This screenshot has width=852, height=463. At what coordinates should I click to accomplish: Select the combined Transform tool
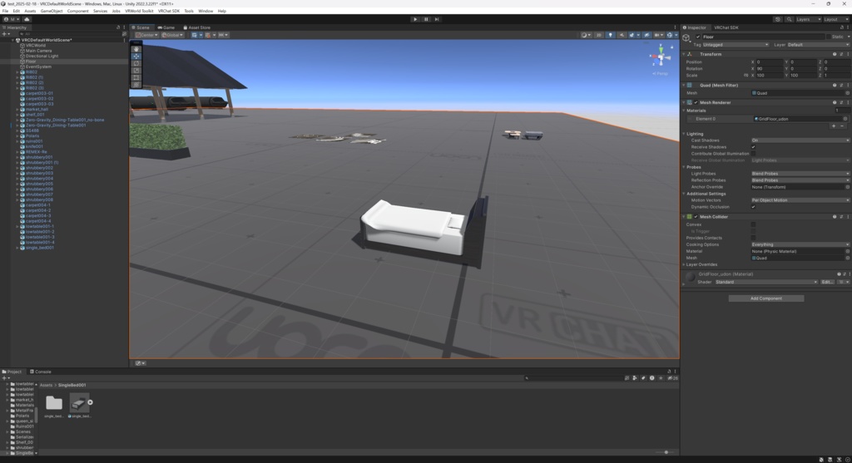pyautogui.click(x=136, y=85)
